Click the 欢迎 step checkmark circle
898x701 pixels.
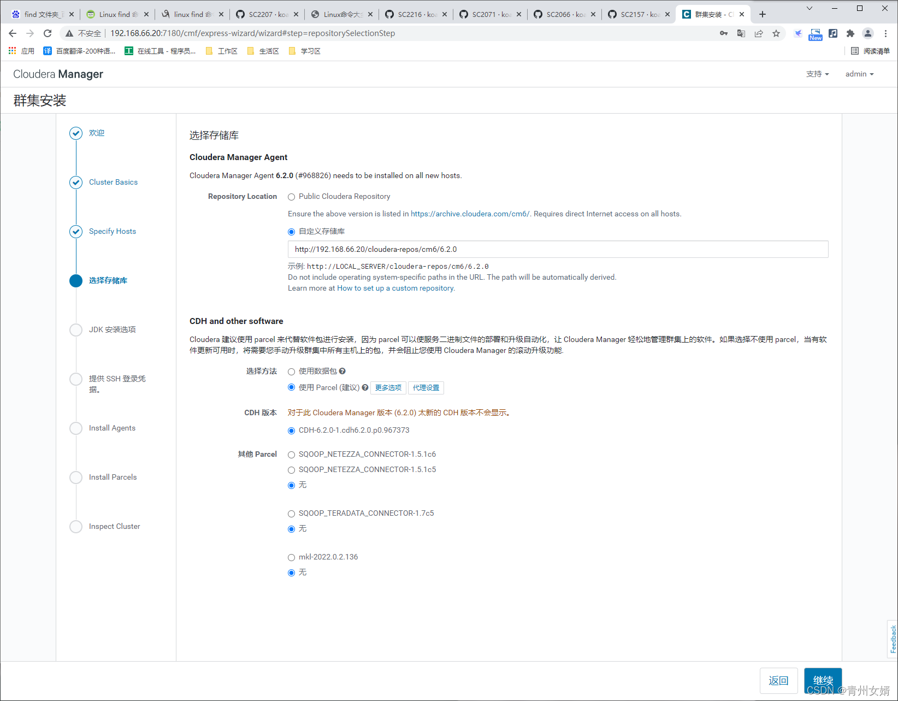76,133
